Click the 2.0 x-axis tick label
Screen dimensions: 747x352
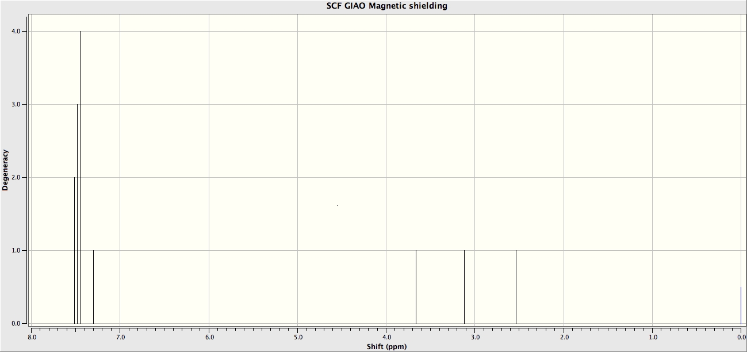pyautogui.click(x=564, y=338)
